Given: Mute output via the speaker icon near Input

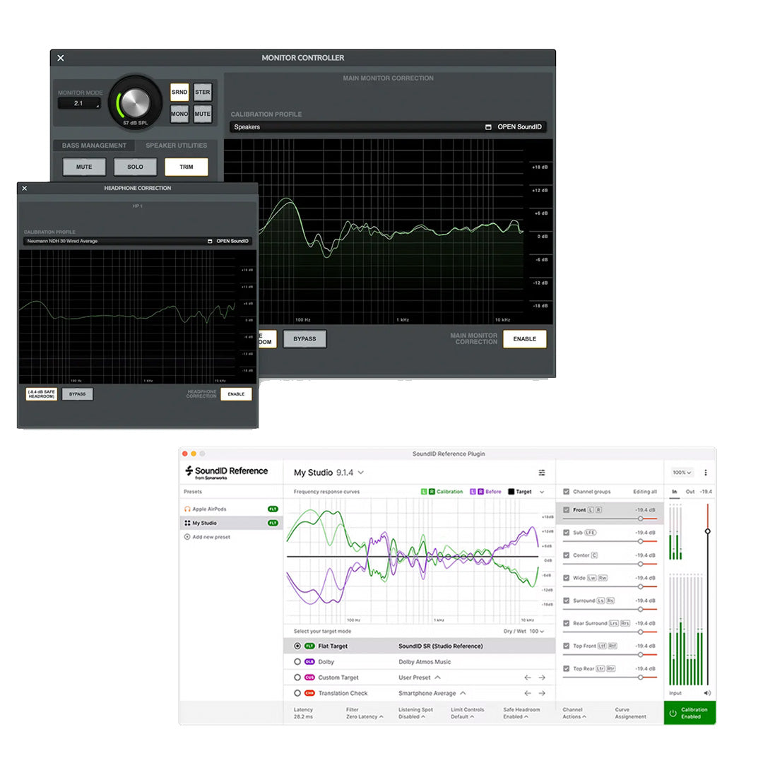Looking at the screenshot, I should click(x=706, y=692).
